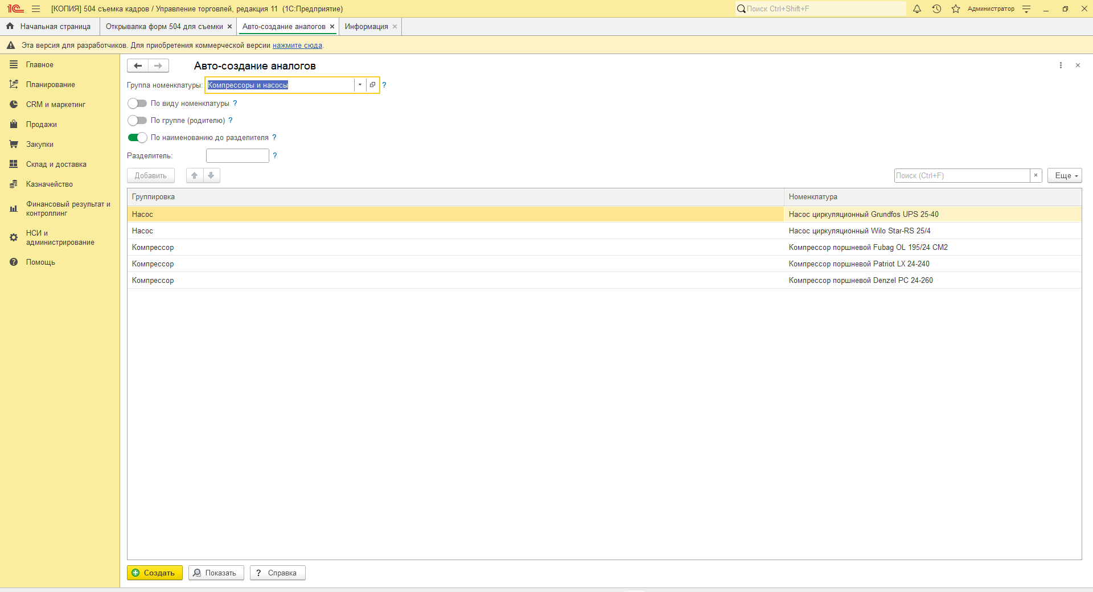
Task: Select row Насос циркуляционный Wilo Star-RS 25/4
Action: click(605, 231)
